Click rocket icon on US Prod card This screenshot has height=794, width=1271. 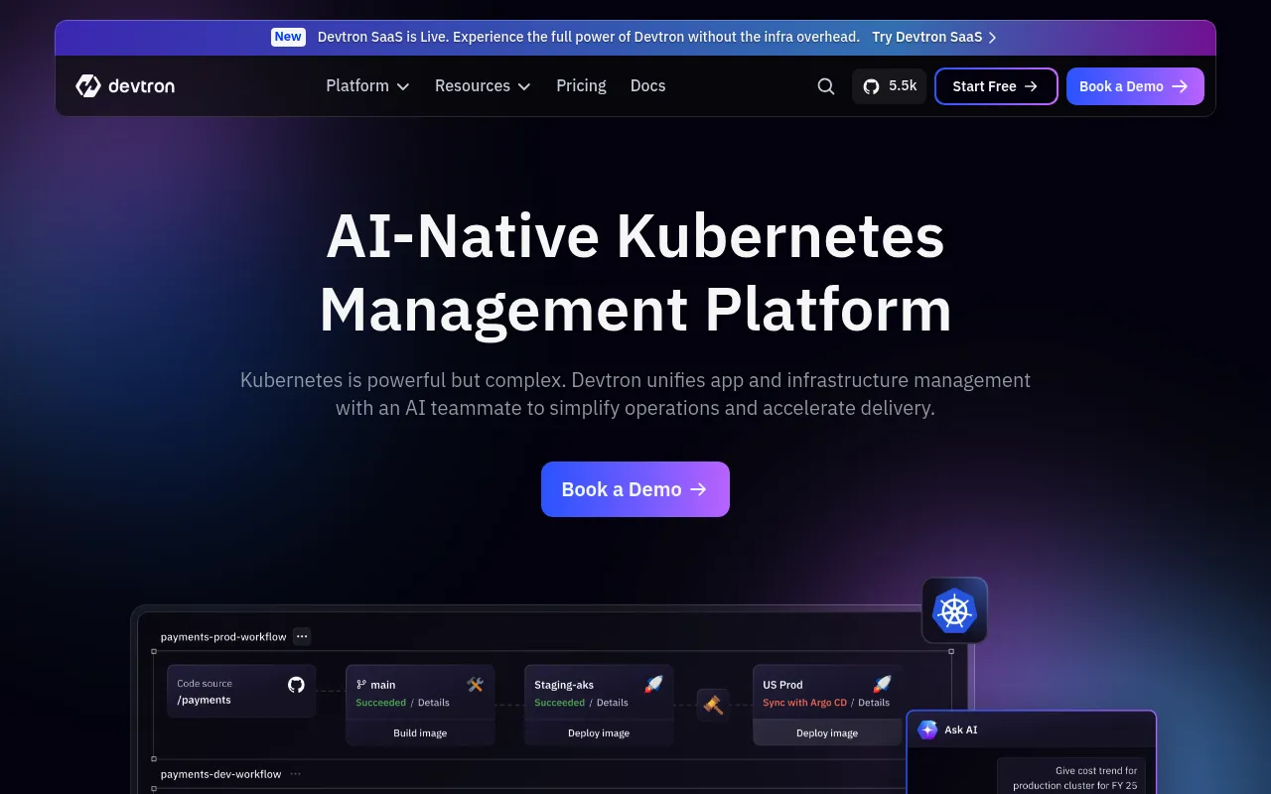(882, 684)
